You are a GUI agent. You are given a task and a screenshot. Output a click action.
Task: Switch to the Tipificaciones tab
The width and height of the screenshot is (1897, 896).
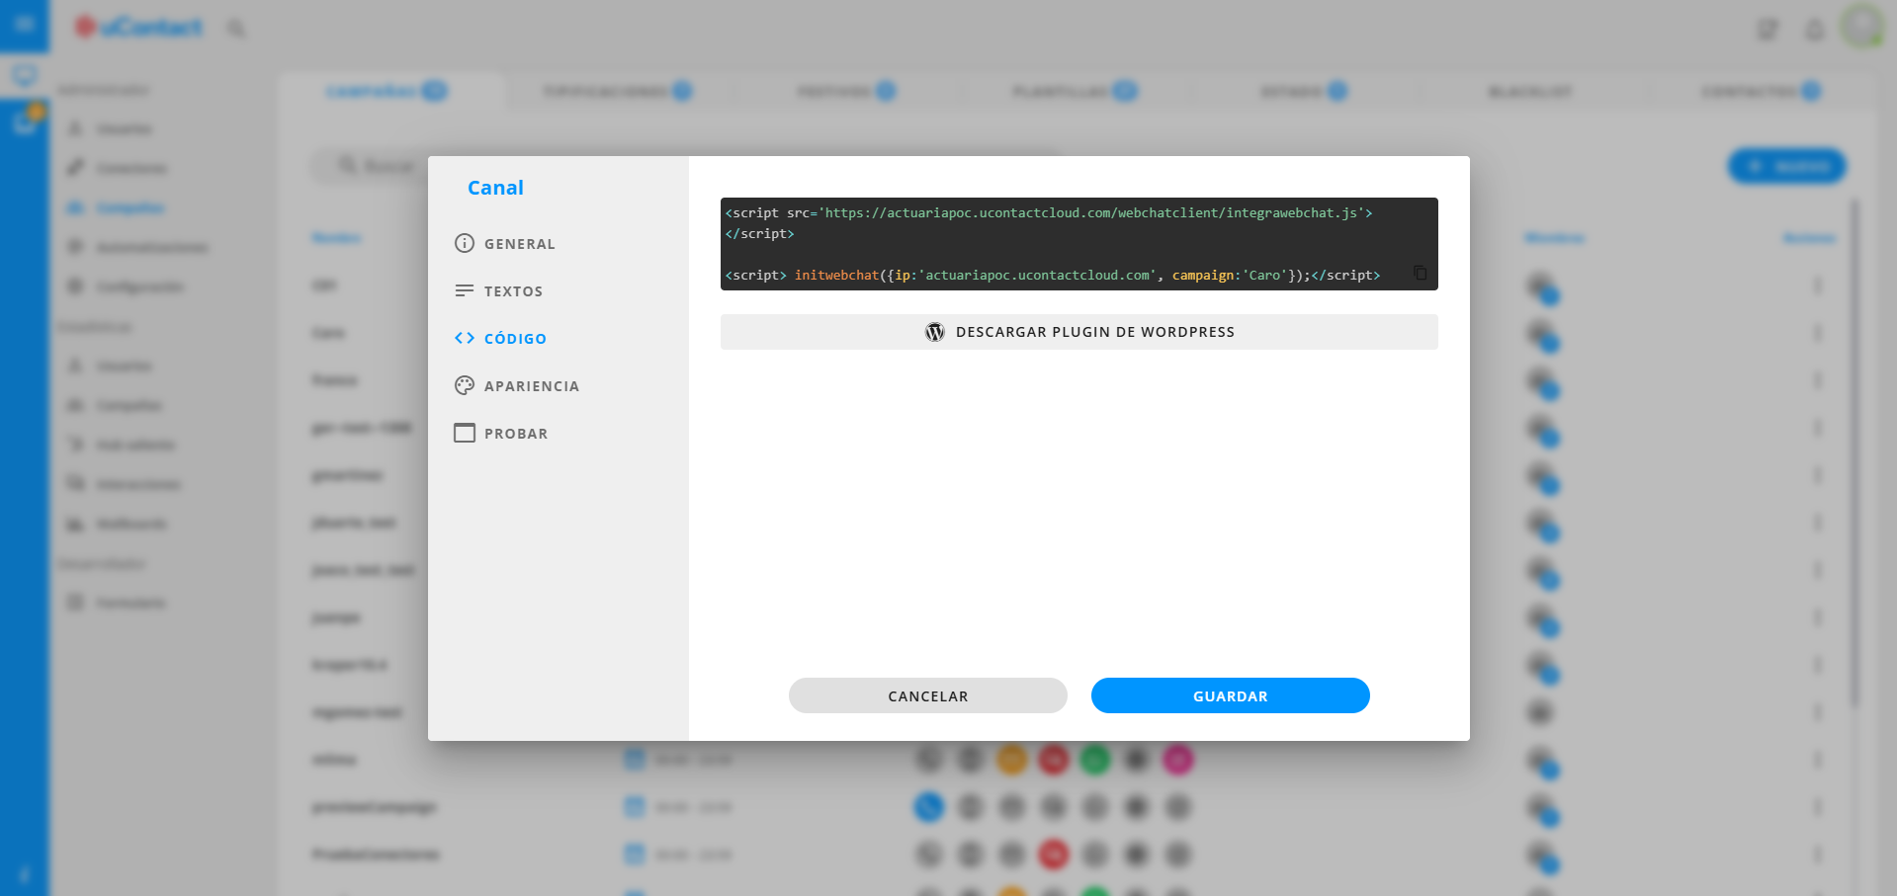617,92
